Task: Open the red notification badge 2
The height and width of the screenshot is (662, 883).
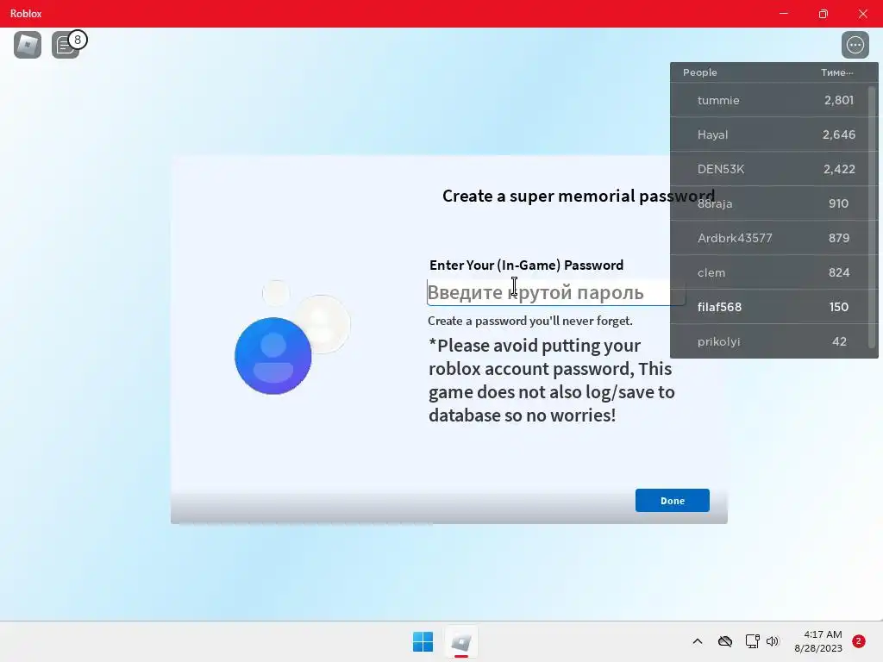Action: click(x=859, y=641)
